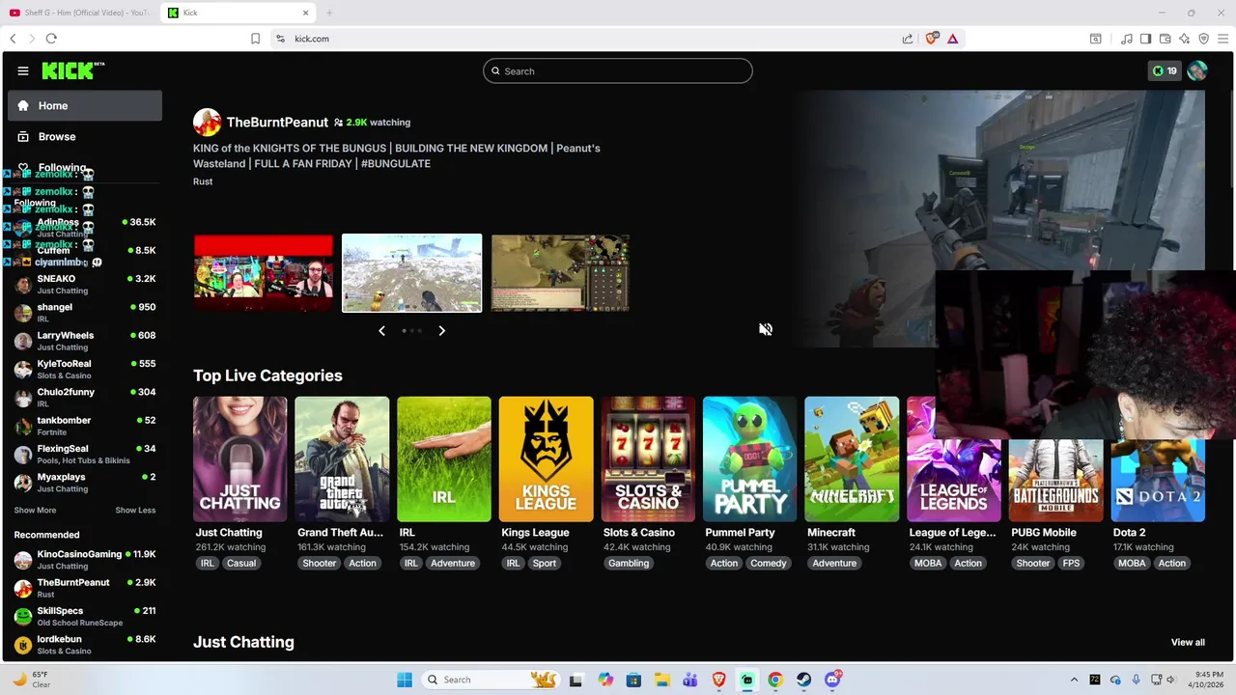Open the Brave main menu icon
Image resolution: width=1236 pixels, height=695 pixels.
[x=1223, y=39]
